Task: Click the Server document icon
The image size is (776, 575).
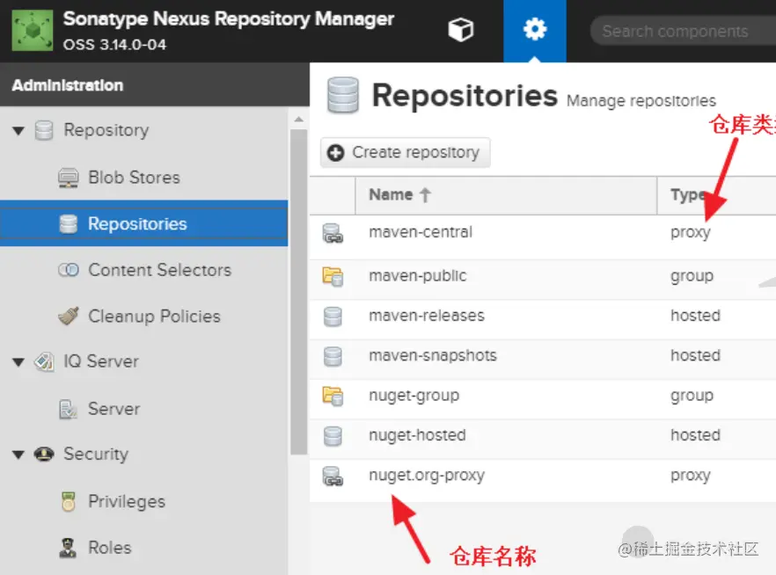Action: point(68,409)
